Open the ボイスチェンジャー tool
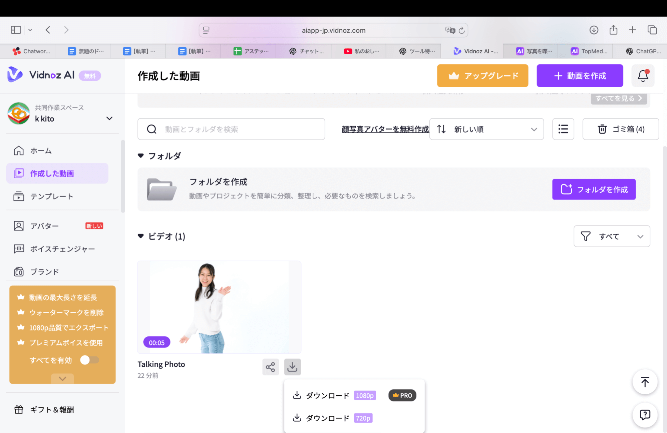 [x=62, y=249]
